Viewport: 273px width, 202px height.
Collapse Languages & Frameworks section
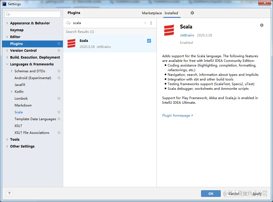tap(7, 64)
